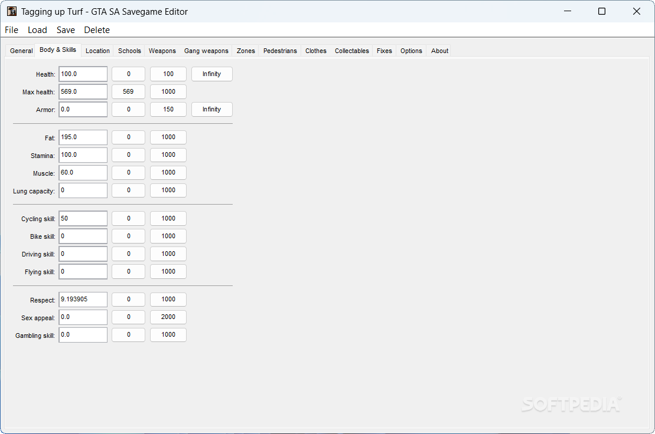Click the Sex appeal field

click(83, 317)
